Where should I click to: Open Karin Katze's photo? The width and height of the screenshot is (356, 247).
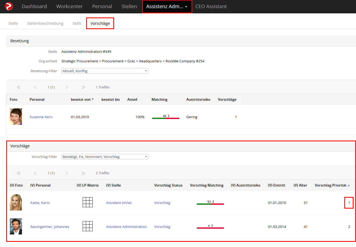16,202
